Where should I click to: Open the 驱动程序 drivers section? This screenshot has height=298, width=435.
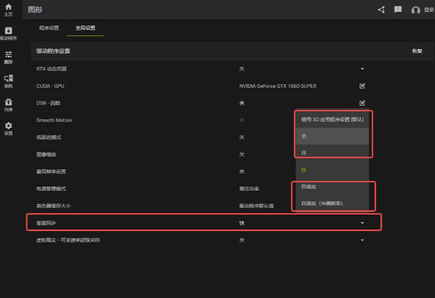click(8, 33)
